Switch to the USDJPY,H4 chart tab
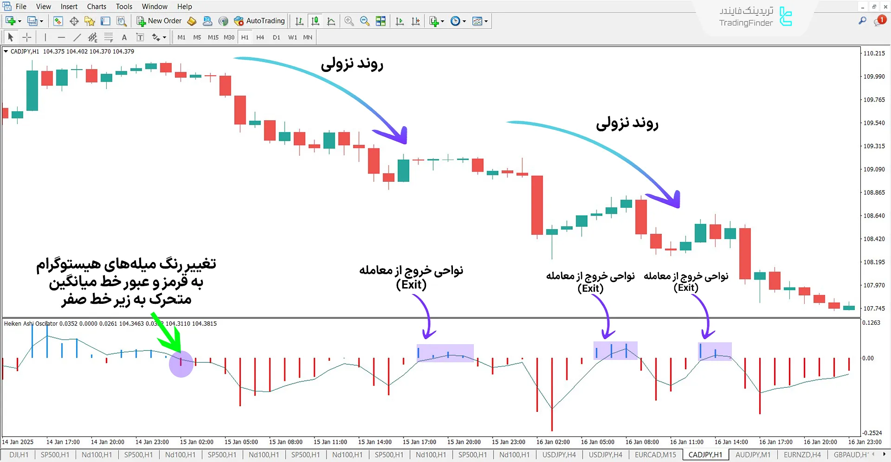Image resolution: width=891 pixels, height=462 pixels. (x=605, y=455)
